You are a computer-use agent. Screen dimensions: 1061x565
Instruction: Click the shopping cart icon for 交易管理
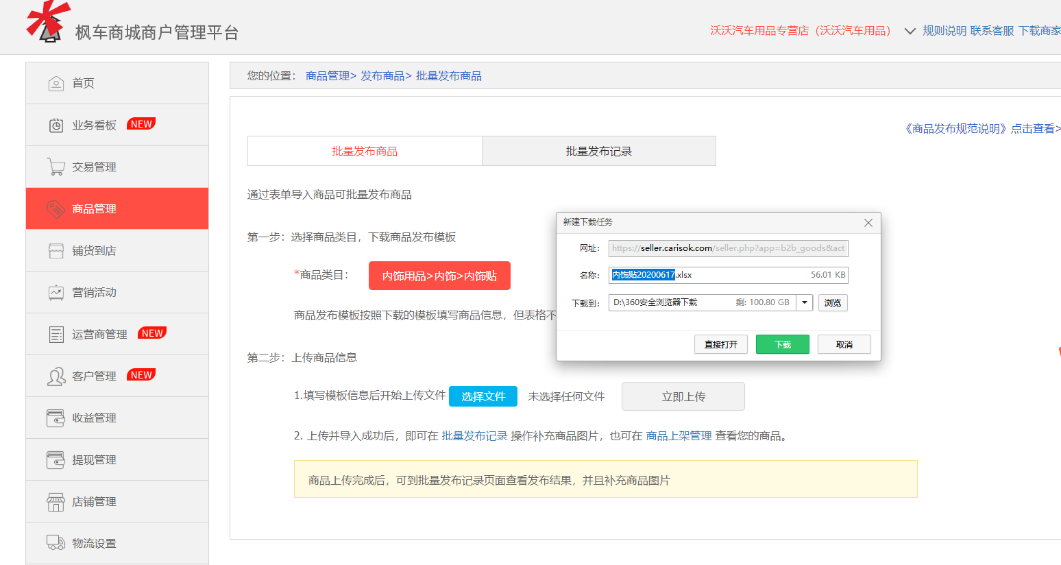pyautogui.click(x=56, y=167)
